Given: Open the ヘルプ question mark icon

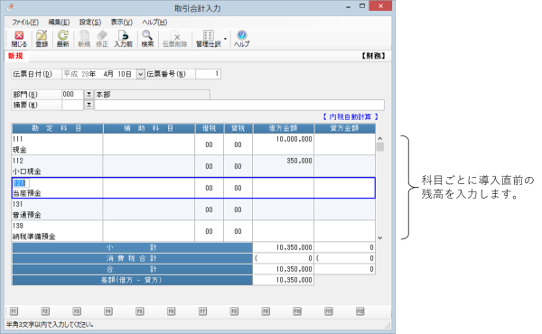Looking at the screenshot, I should 241,39.
